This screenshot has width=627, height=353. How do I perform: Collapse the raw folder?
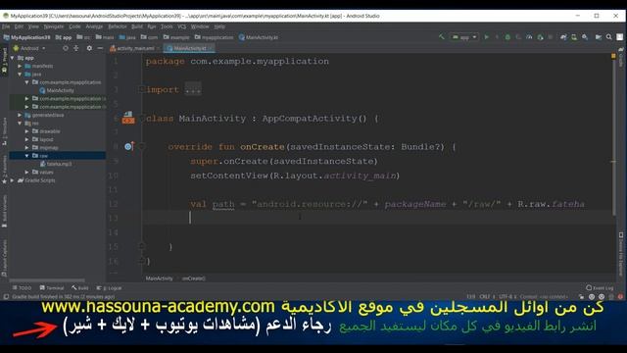26,156
